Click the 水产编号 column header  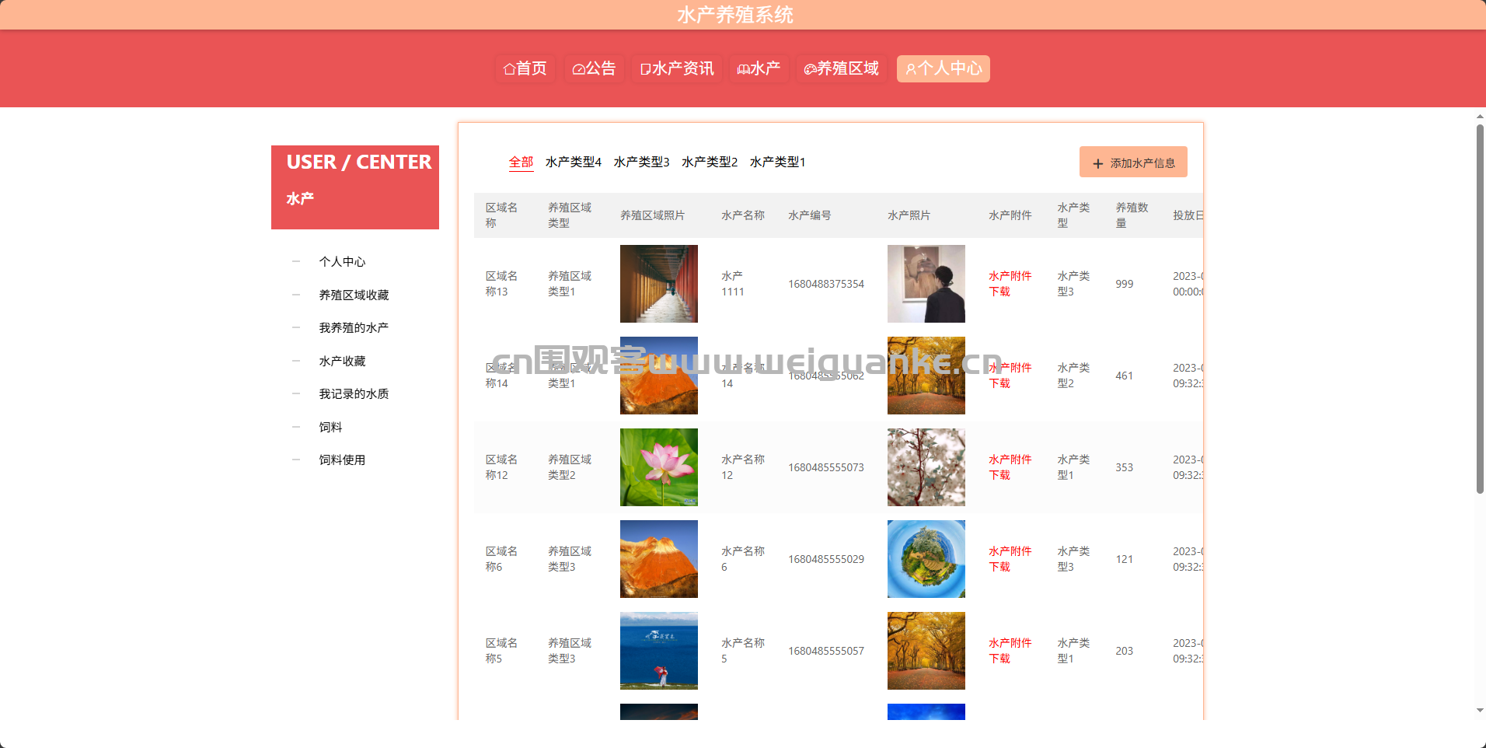809,215
